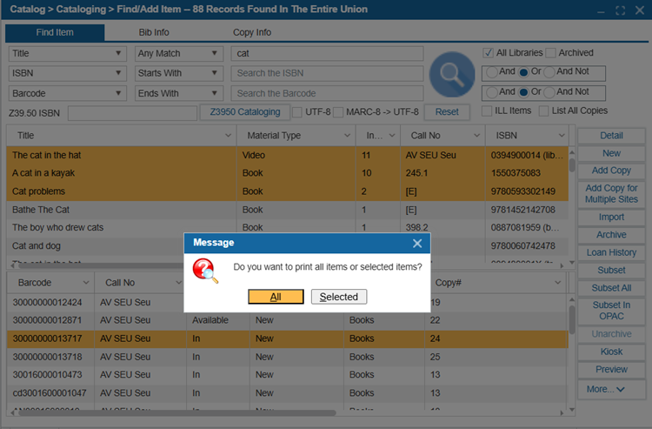Click the All button in Message dialog
Image resolution: width=652 pixels, height=429 pixels.
point(276,297)
